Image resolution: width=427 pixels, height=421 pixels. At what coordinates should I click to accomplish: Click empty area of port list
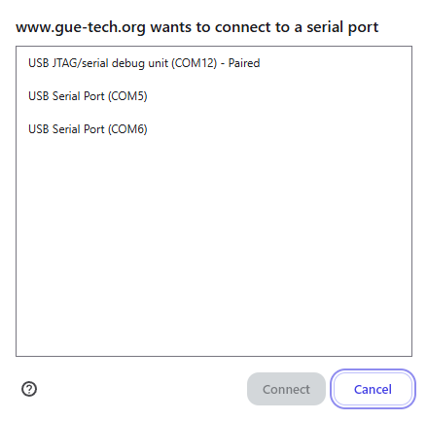[214, 250]
